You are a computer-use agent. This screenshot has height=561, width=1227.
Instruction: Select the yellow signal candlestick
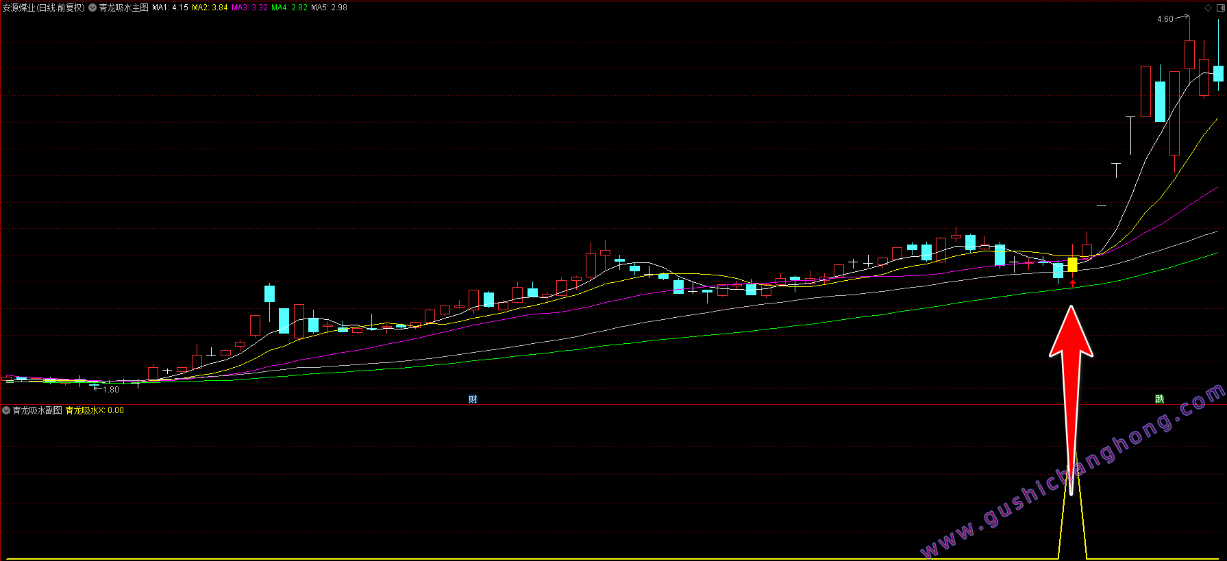[1072, 264]
